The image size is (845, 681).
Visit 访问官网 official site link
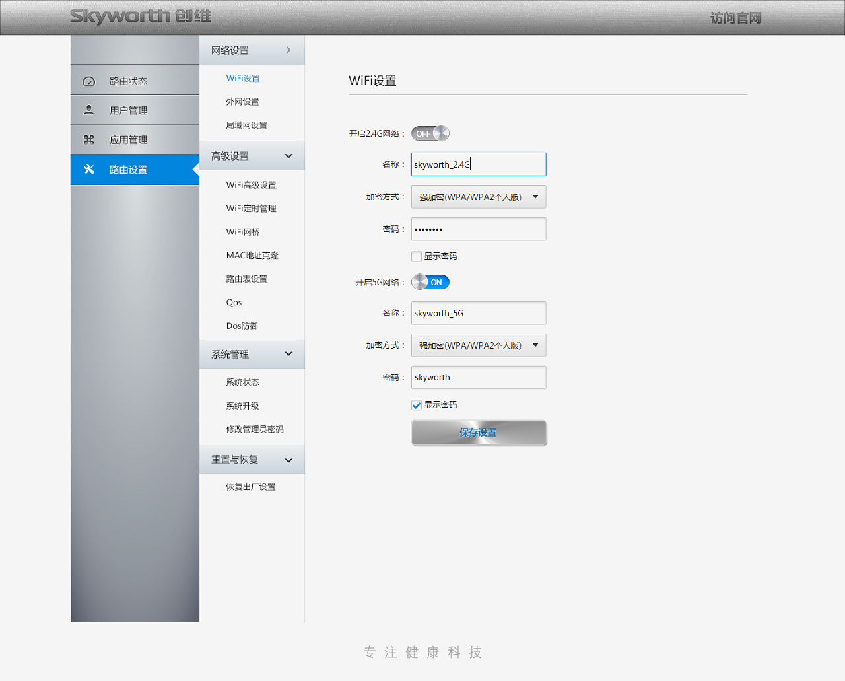pos(736,18)
